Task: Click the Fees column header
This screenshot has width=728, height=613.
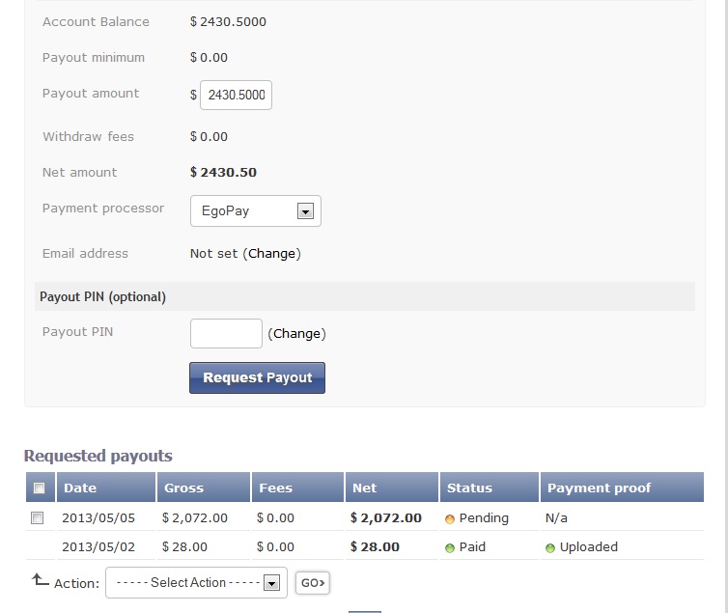Action: 297,488
